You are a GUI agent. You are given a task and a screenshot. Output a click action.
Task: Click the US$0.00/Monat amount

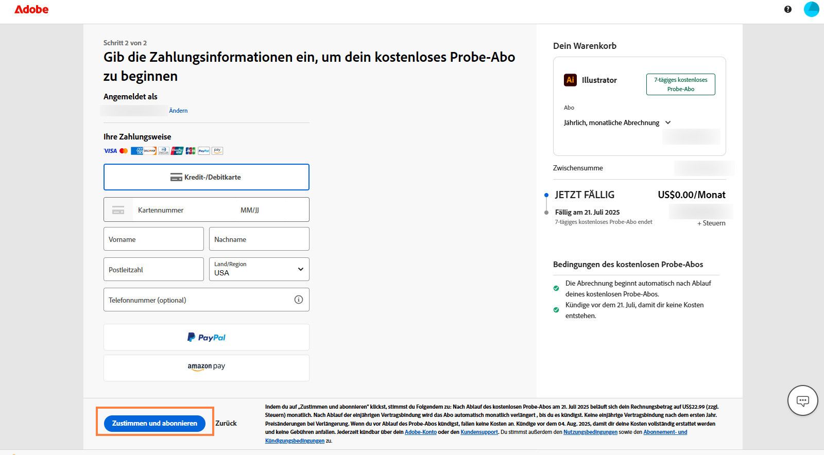tap(692, 195)
